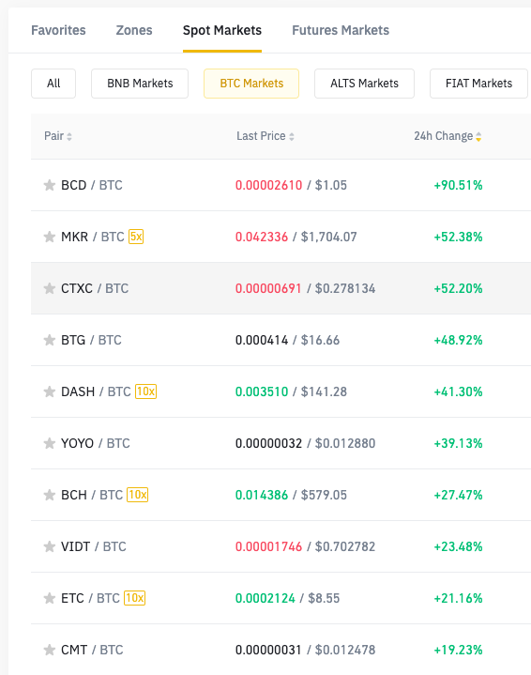Mark BTG / BTC star as favorite
This screenshot has height=675, width=531.
click(x=50, y=340)
